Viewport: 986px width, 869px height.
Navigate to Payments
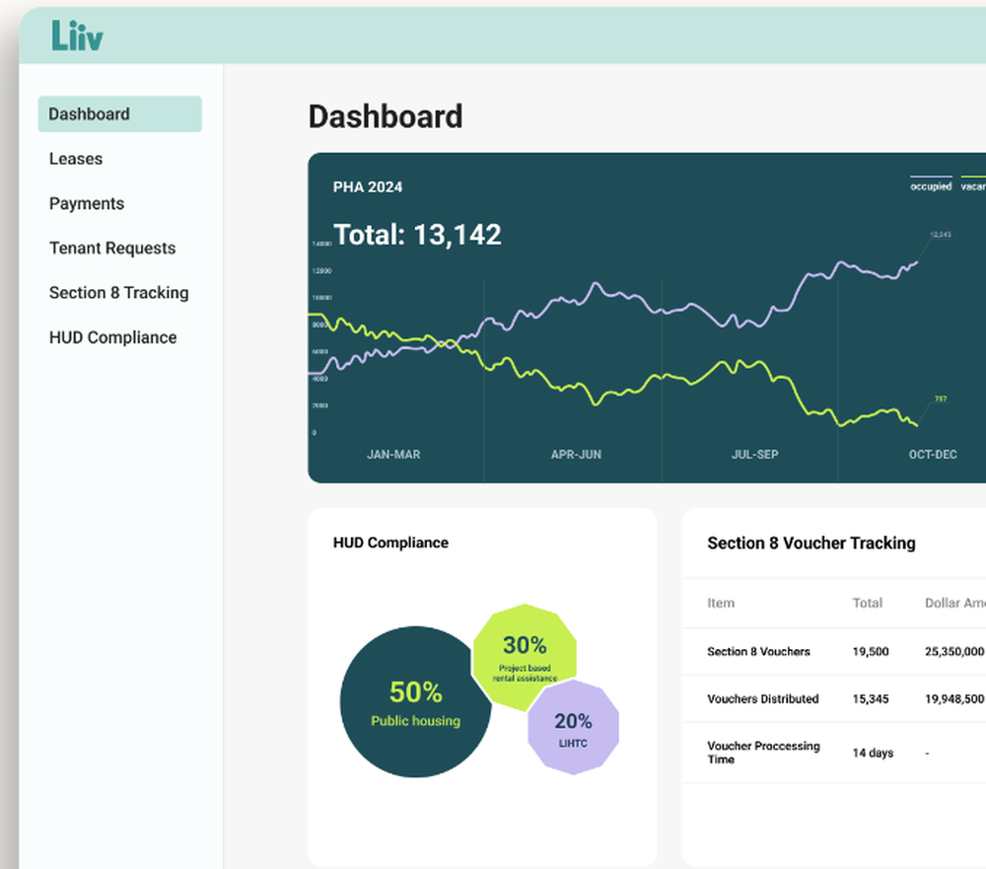pos(87,203)
